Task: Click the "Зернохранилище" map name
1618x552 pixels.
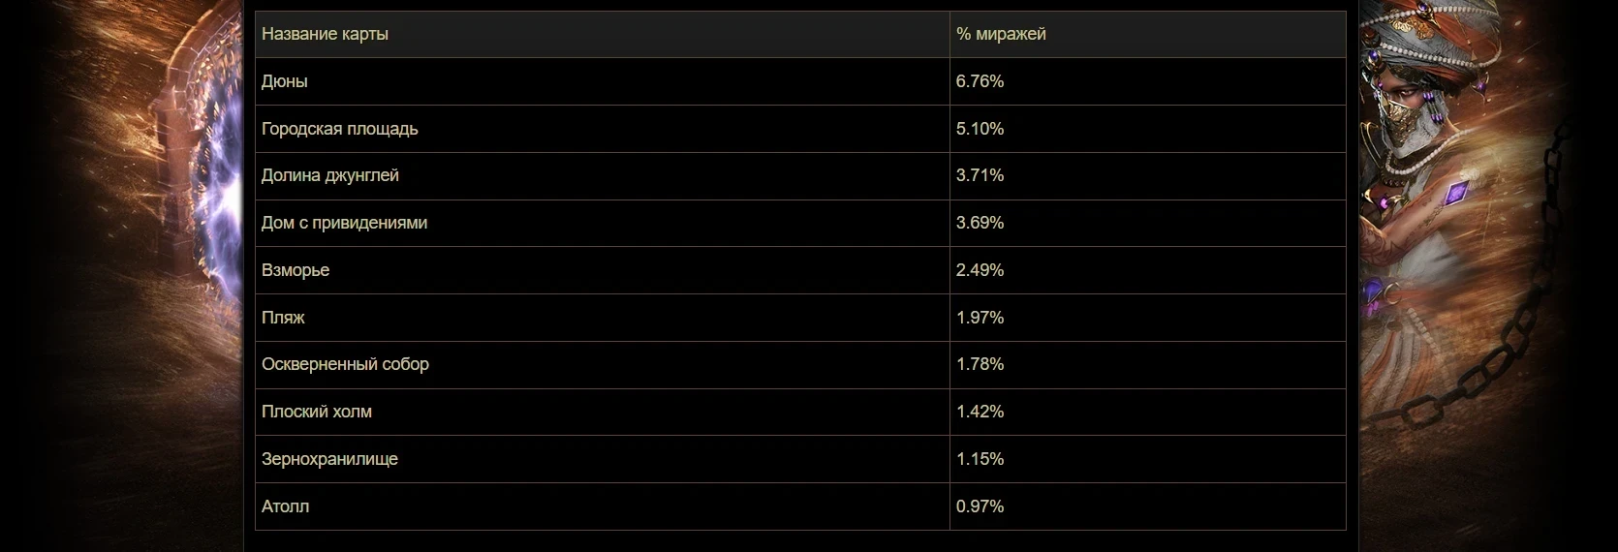Action: pyautogui.click(x=329, y=459)
